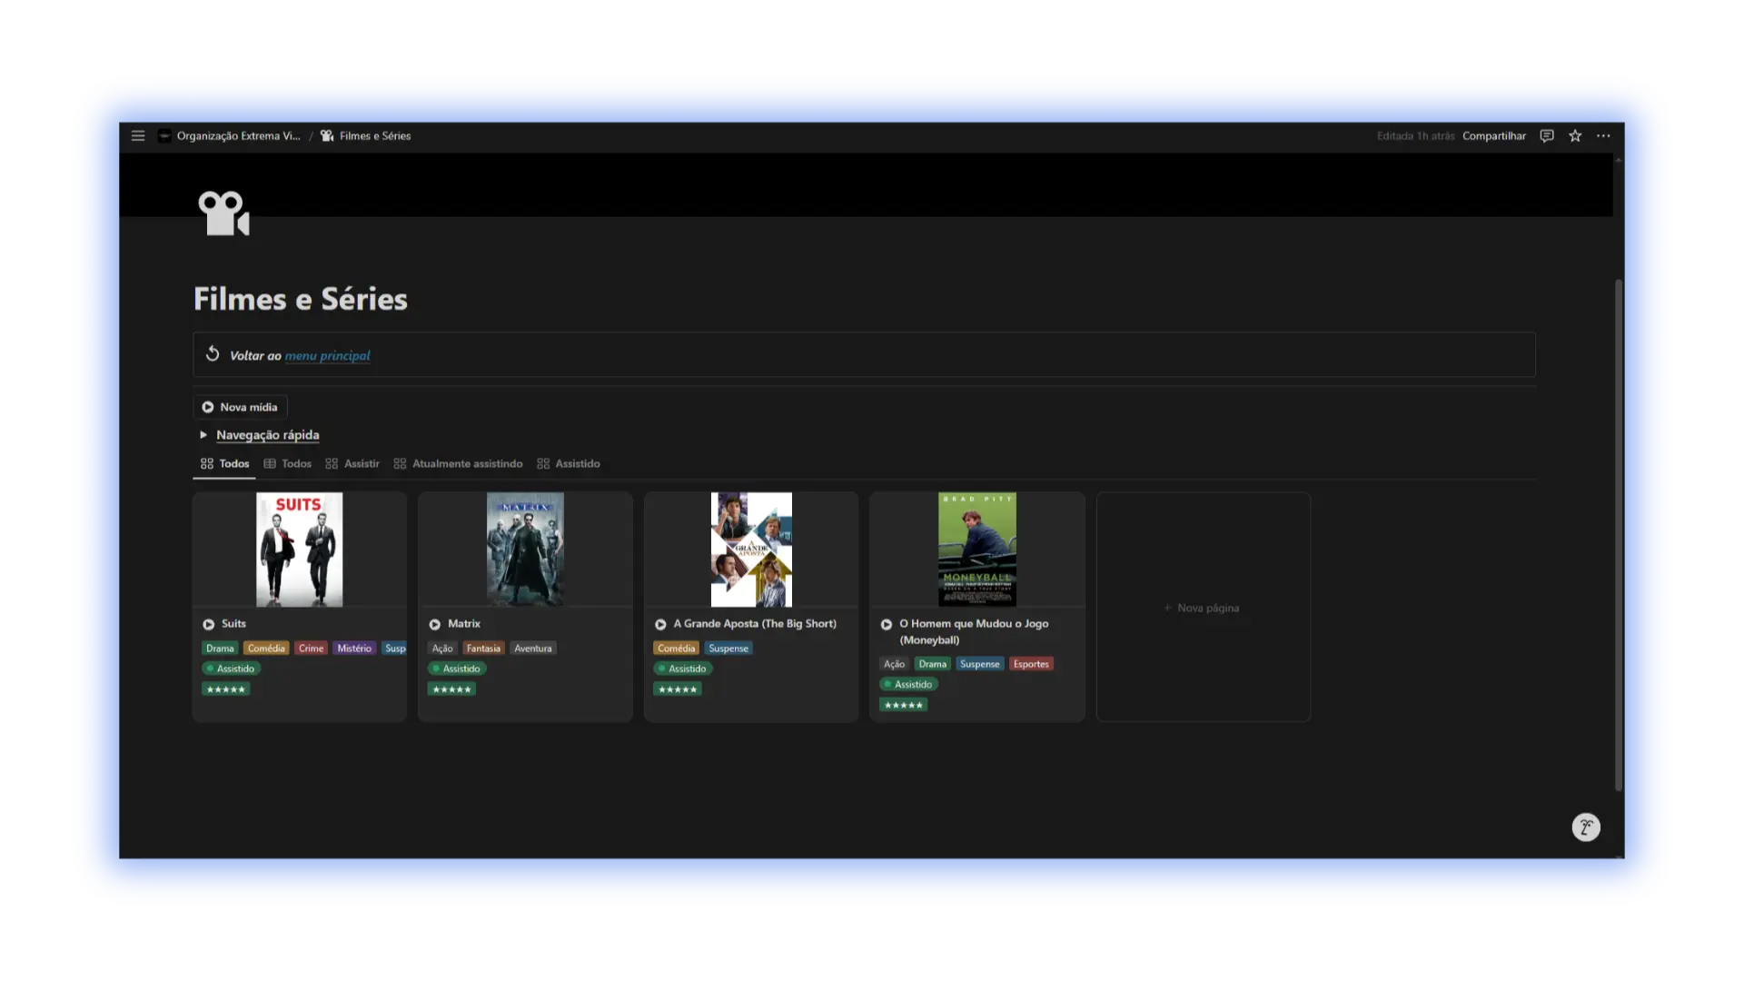Click the page vertical scrollbar

click(x=1618, y=534)
